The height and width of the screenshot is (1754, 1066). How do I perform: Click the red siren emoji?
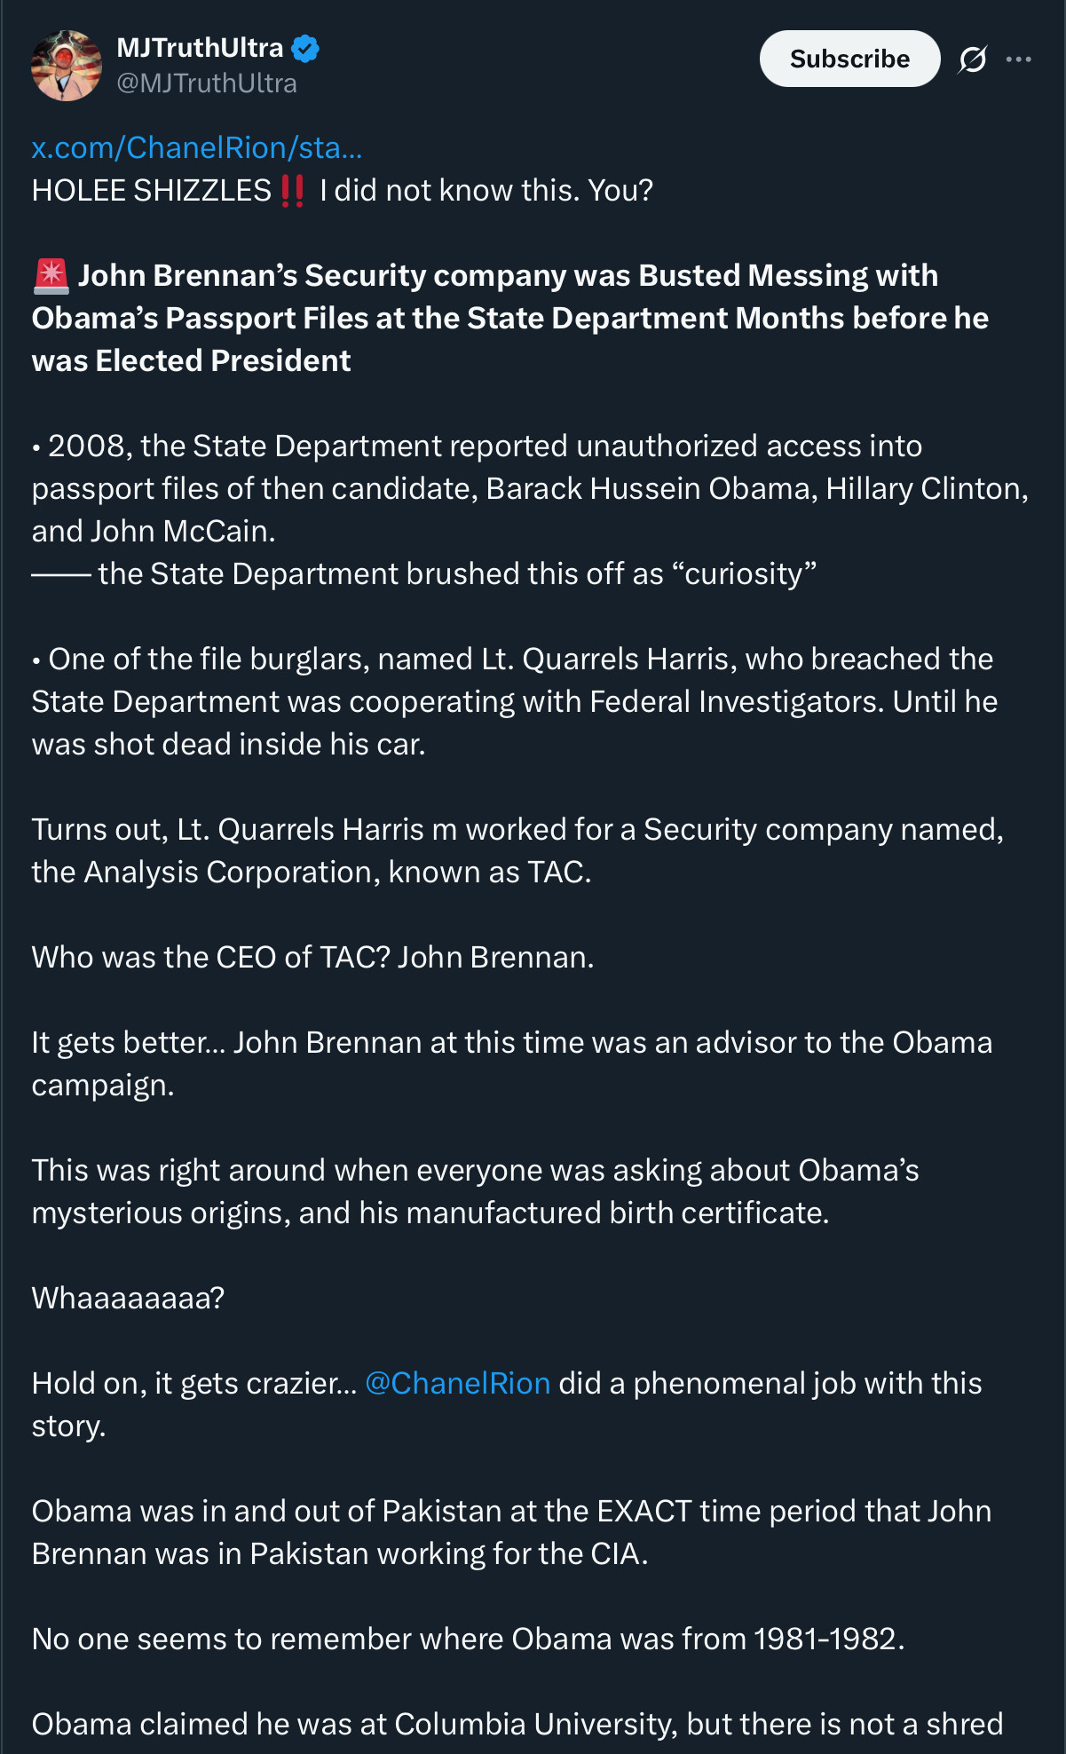[51, 276]
